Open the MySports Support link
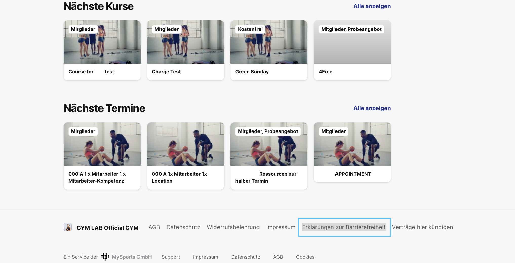Viewport: 515px width, 263px height. click(x=171, y=257)
